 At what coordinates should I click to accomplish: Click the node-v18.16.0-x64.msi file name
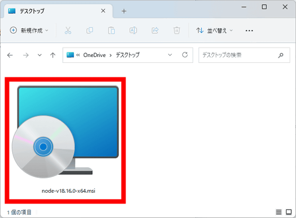tap(68, 191)
